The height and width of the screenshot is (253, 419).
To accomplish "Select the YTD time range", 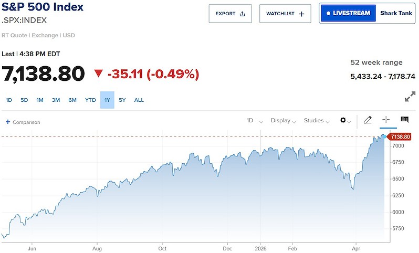I will coord(90,100).
